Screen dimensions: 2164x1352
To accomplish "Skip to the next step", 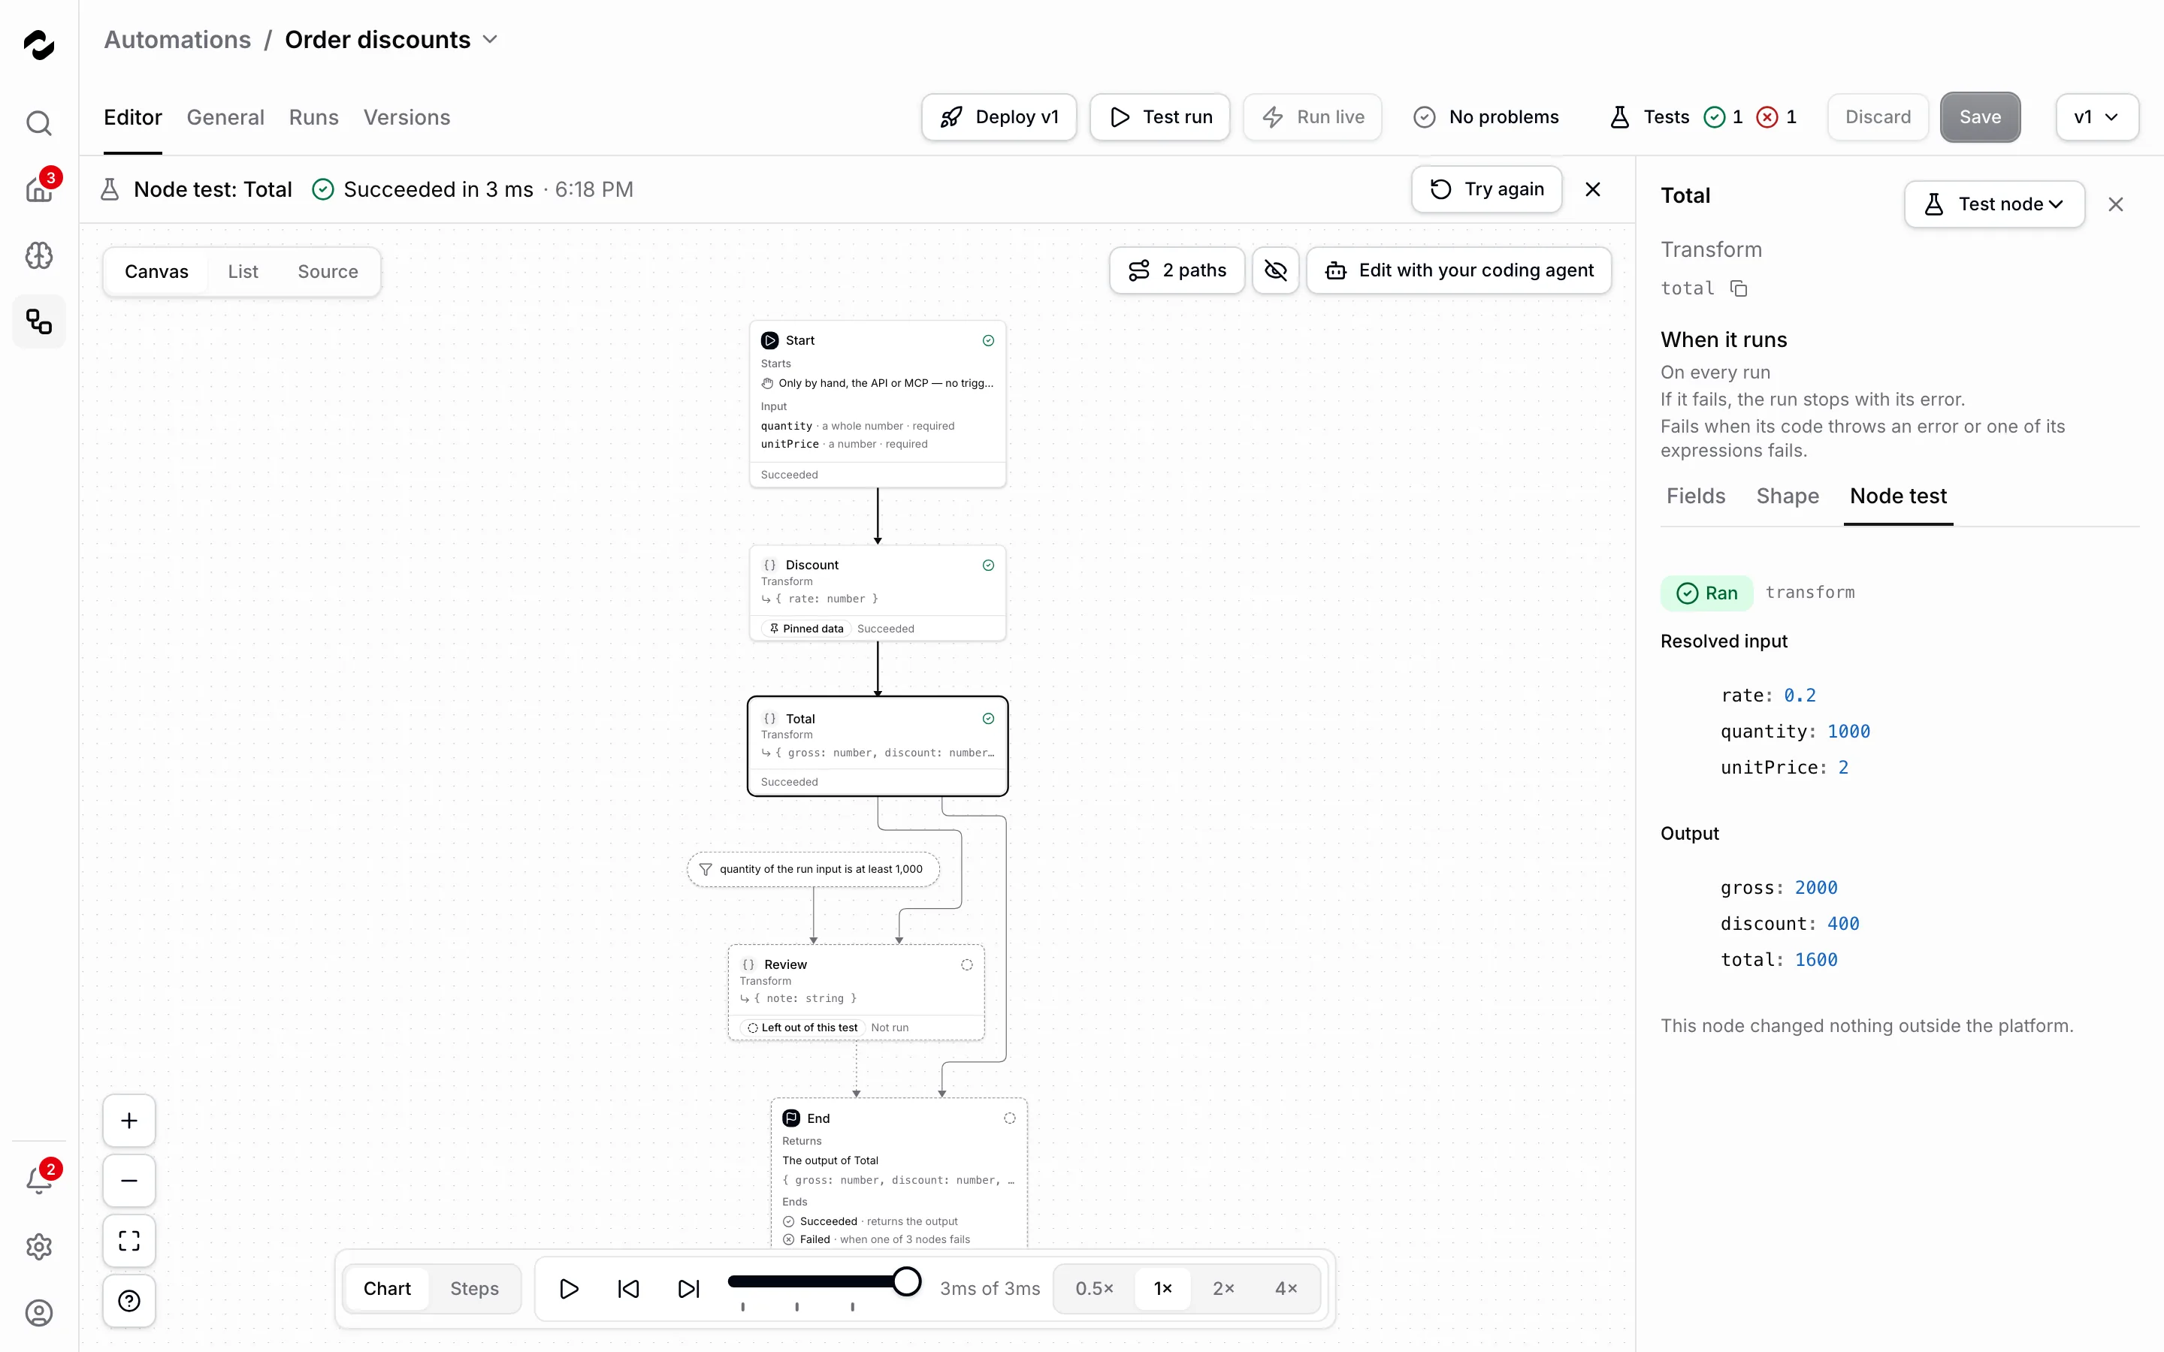I will point(688,1288).
